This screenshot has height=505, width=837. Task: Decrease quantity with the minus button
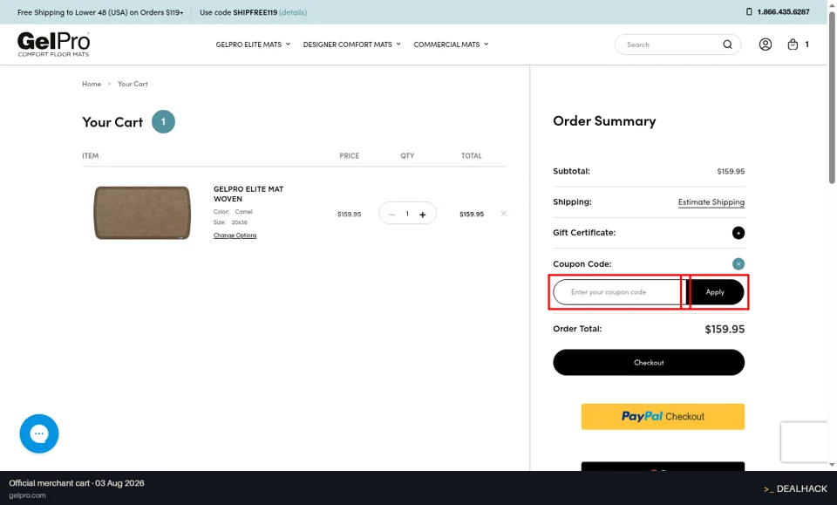click(x=391, y=215)
